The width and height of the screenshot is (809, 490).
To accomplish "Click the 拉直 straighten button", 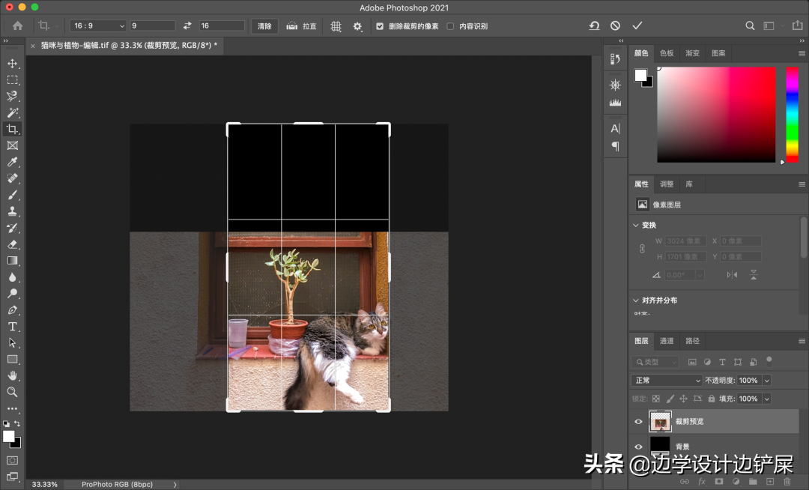I will pos(302,25).
